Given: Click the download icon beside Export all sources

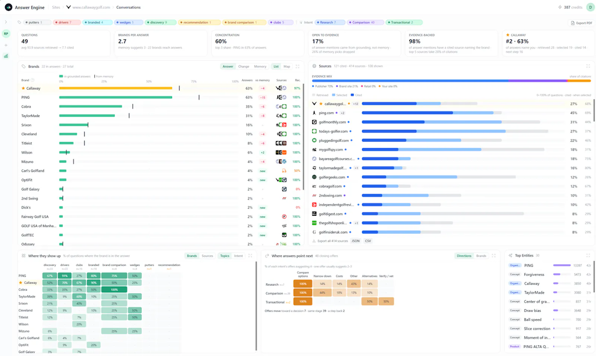Looking at the screenshot, I should [x=314, y=241].
